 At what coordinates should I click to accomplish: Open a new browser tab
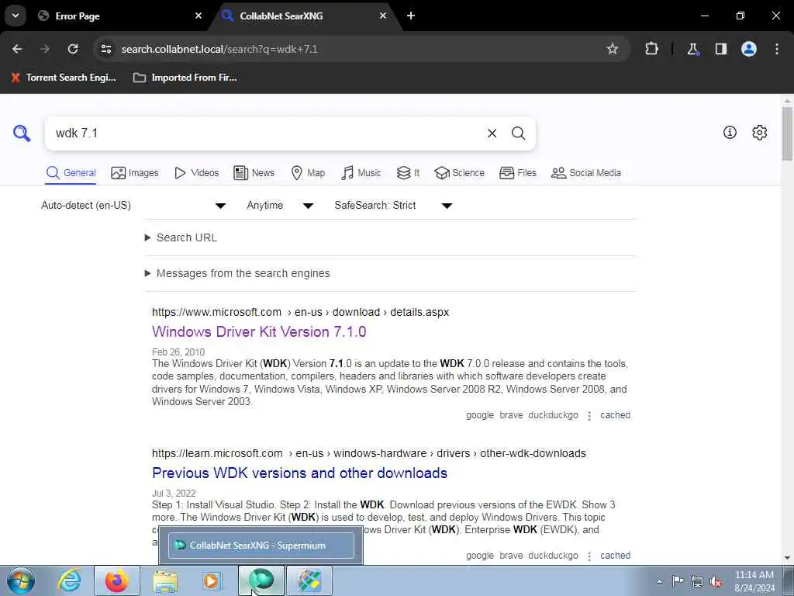coord(411,16)
